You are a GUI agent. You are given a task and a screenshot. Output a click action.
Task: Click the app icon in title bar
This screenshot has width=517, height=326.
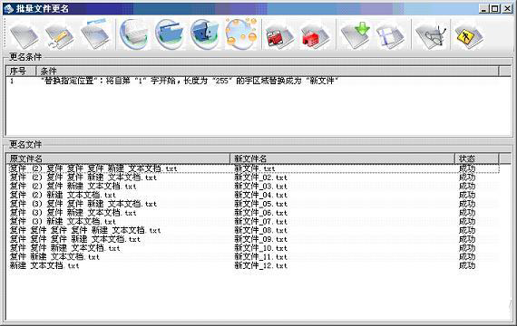coord(8,8)
